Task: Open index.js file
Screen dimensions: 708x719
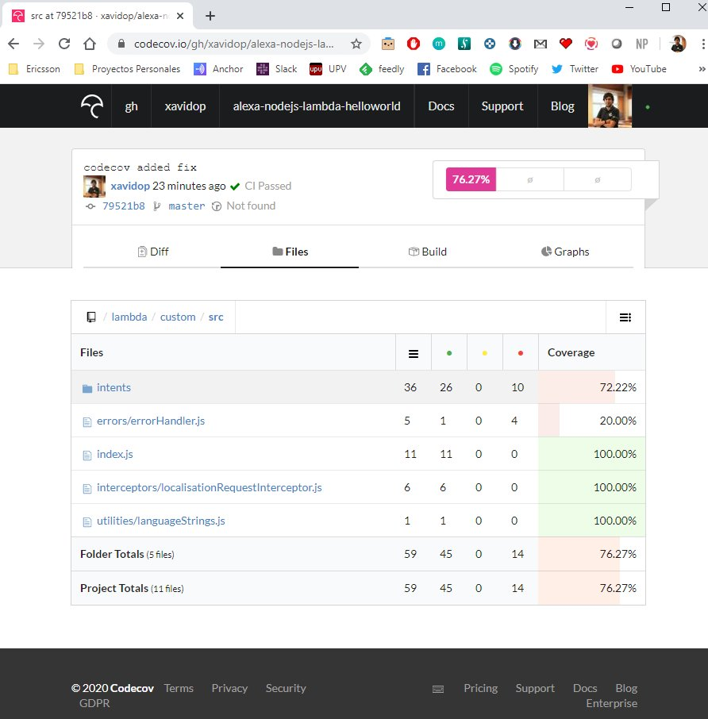Action: [114, 454]
